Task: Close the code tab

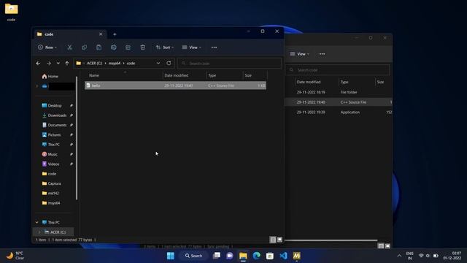Action: (x=101, y=34)
